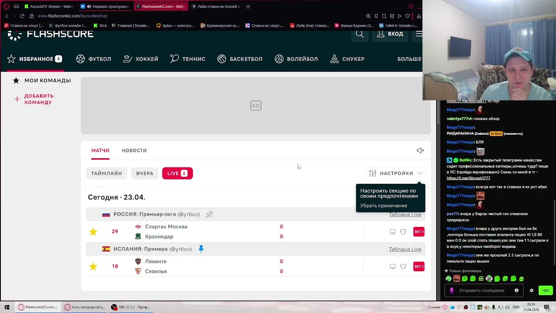Viewport: 556px width, 313px height.
Task: Add a team via ДОБАВИТЬ КОМАНДУ
Action: point(34,99)
